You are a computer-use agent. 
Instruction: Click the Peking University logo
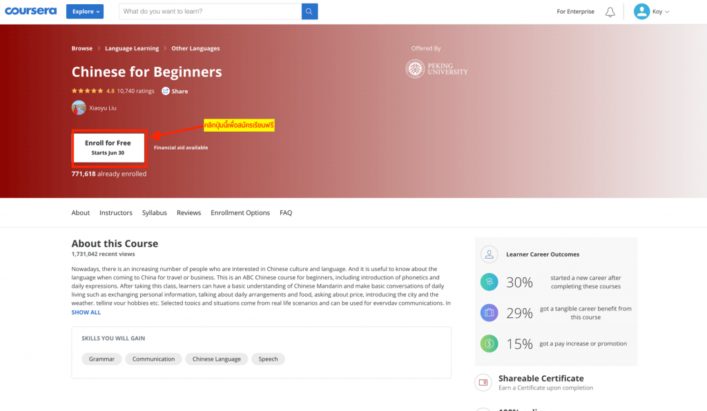pyautogui.click(x=436, y=69)
